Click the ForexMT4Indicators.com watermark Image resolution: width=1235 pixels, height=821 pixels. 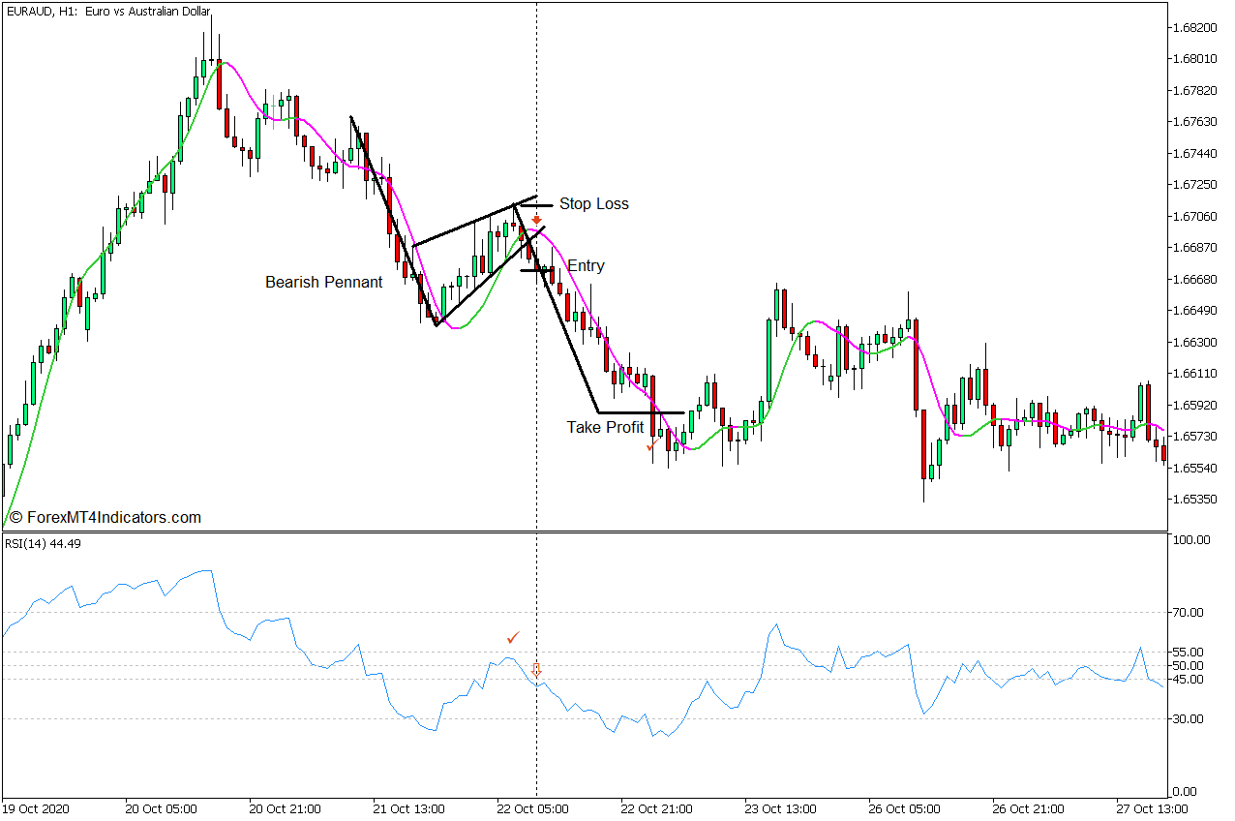click(x=105, y=518)
